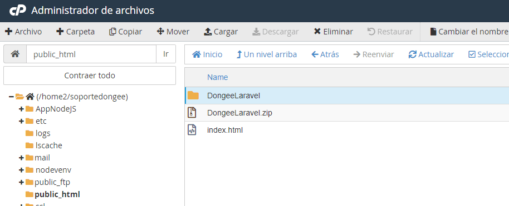The width and height of the screenshot is (509, 206).
Task: Click the public_html path input field
Action: [91, 54]
